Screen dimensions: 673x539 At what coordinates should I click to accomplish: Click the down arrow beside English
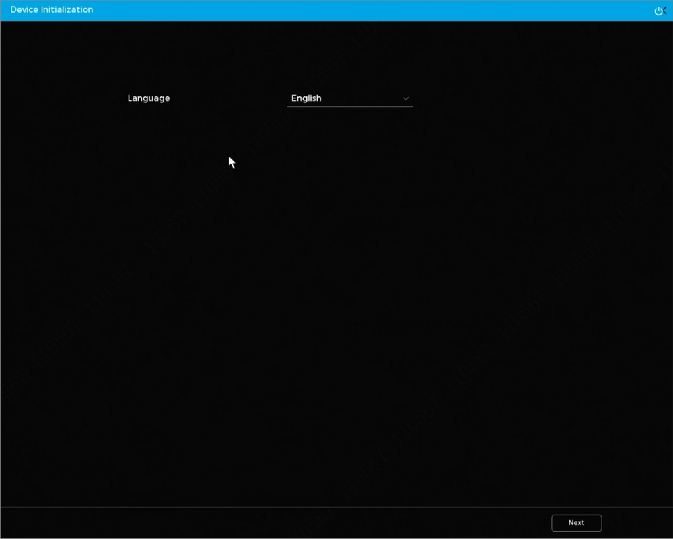coord(406,99)
